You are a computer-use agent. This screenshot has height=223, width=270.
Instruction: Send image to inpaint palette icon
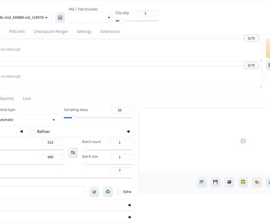pyautogui.click(x=257, y=183)
